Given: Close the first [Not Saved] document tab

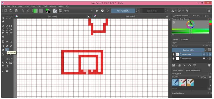Looking at the screenshot, I should tap(89, 16).
